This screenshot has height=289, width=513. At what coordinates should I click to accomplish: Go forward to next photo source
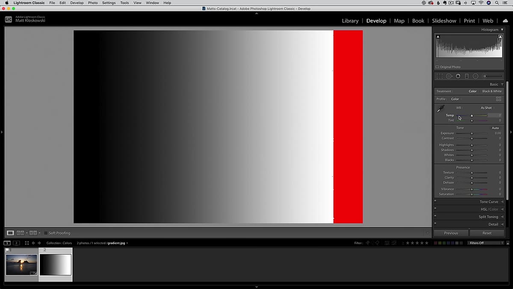(x=39, y=243)
